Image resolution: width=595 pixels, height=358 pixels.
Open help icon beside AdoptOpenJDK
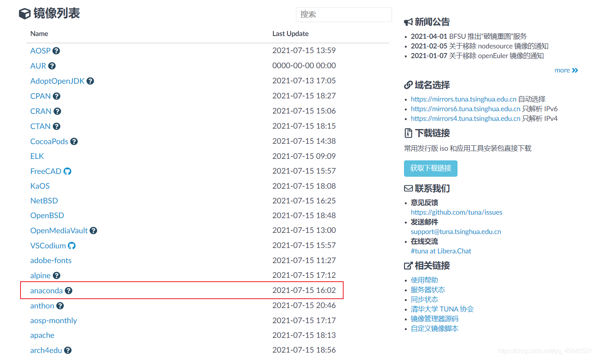tap(90, 81)
